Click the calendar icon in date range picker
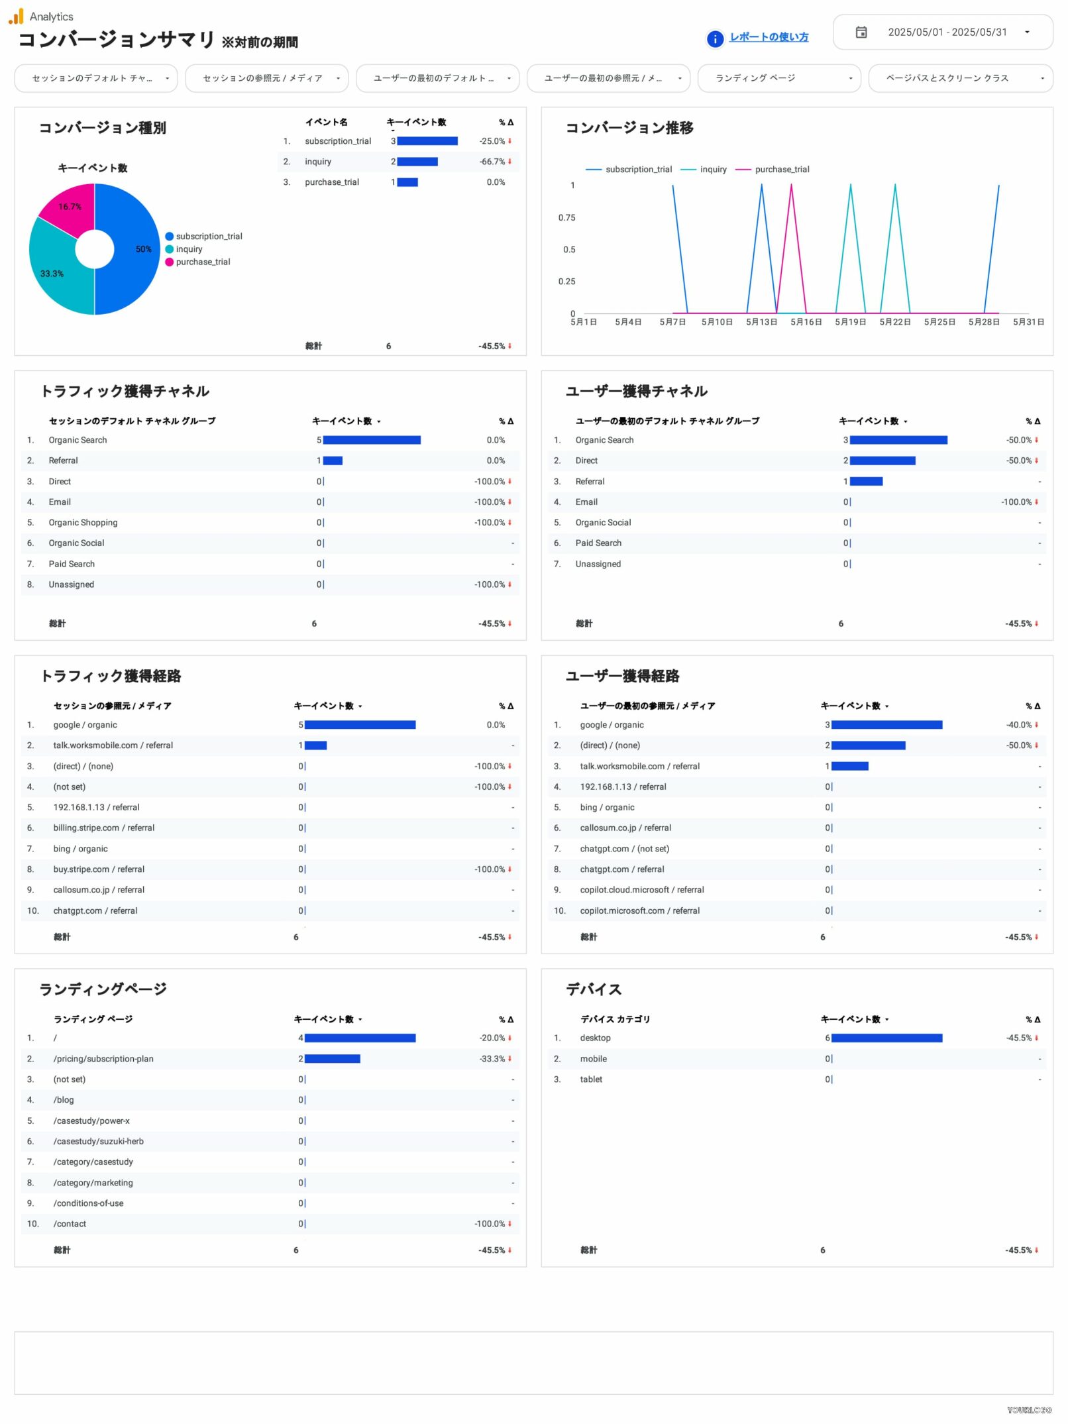Screen dimensions: 1068x1424 point(861,32)
